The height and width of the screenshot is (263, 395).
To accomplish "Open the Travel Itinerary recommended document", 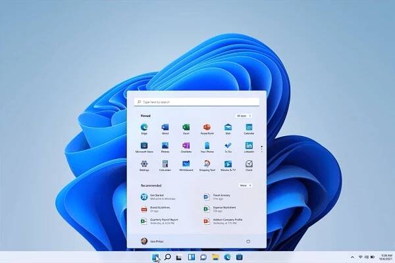I will [217, 197].
